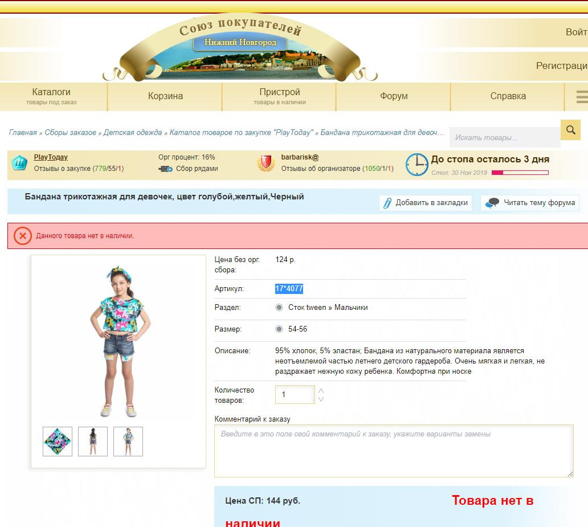588x527 pixels.
Task: Click the order comment text area
Action: (x=394, y=451)
